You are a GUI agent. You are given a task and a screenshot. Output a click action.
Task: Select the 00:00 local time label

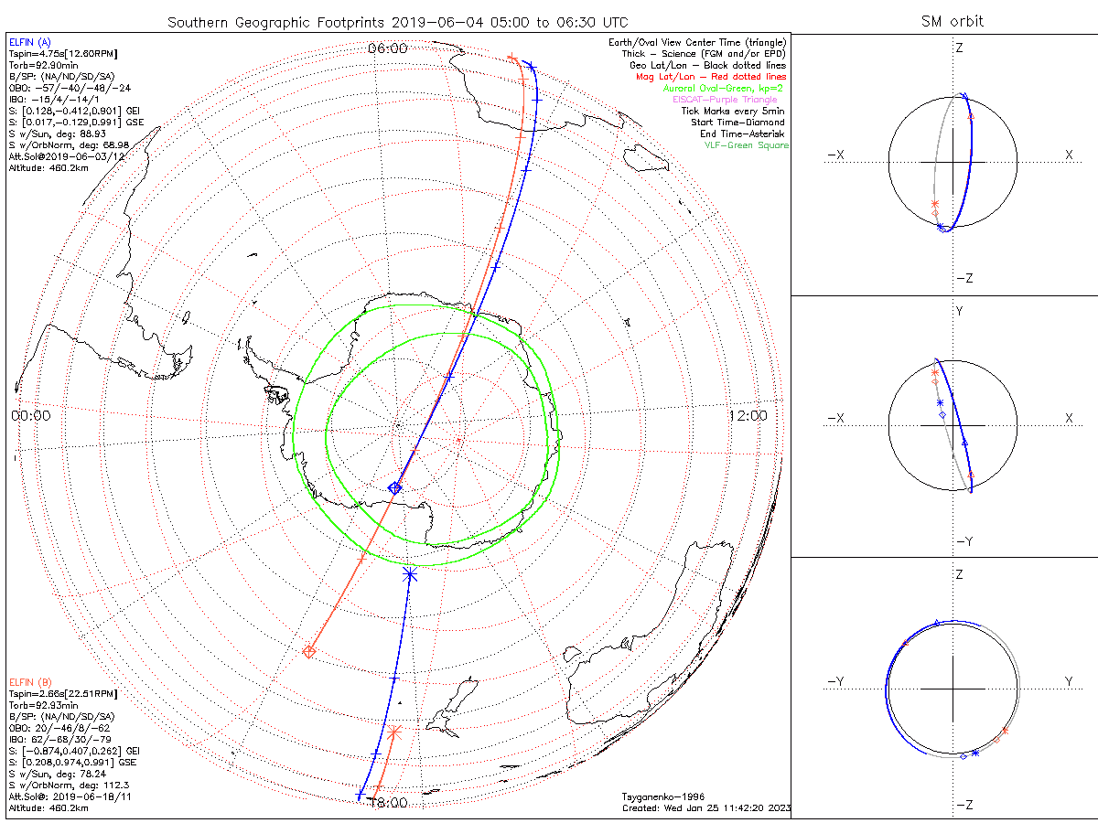[30, 415]
